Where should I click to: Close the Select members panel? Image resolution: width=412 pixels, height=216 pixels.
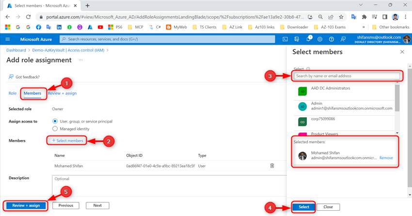point(402,52)
